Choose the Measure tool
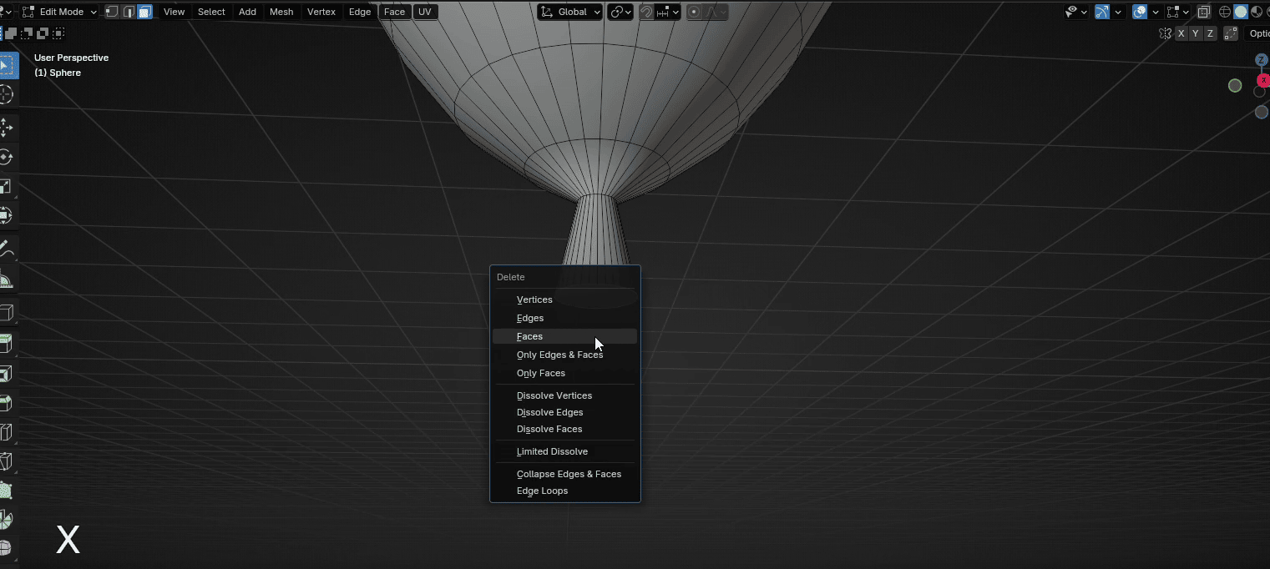 (x=7, y=280)
